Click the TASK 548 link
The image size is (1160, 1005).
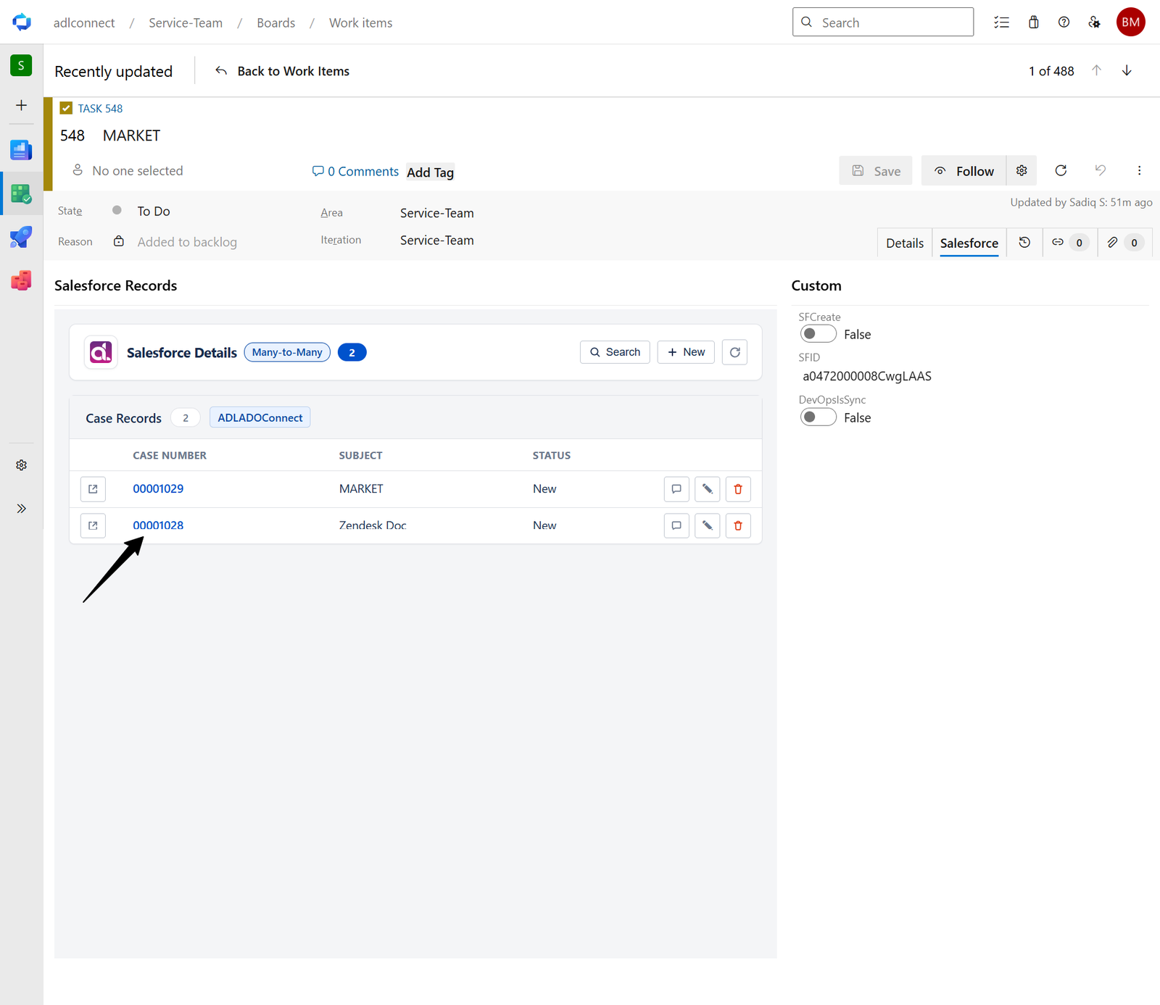pos(100,109)
